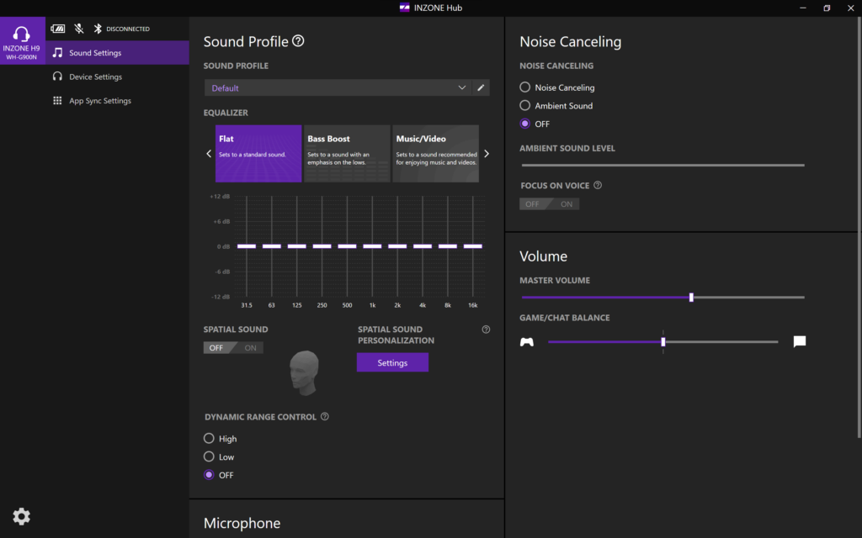862x538 pixels.
Task: Click the Master Volume slider handle
Action: (x=692, y=297)
